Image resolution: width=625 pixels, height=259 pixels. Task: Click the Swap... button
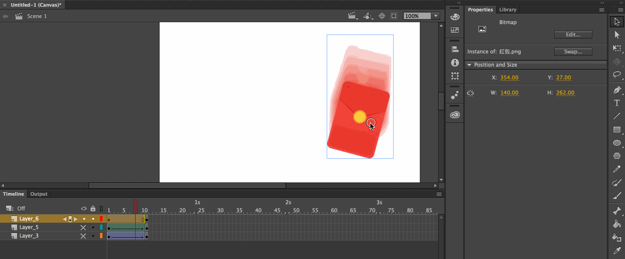pyautogui.click(x=573, y=52)
